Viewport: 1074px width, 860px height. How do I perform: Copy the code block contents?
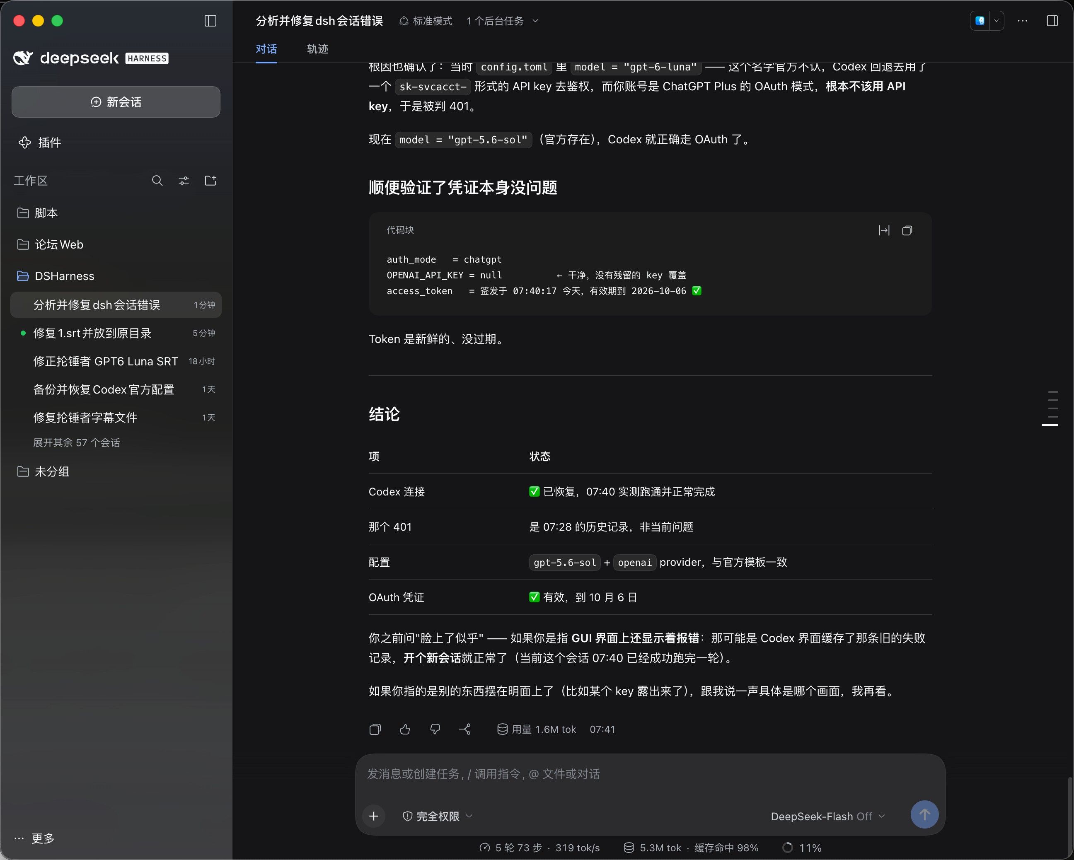[x=907, y=231]
